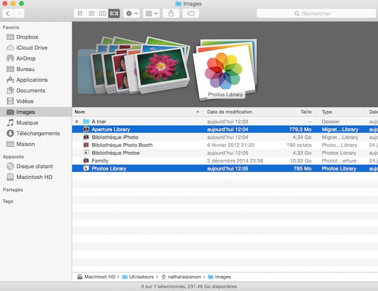The height and width of the screenshot is (291, 378).
Task: Select Macintosh HD under Appareils
Action: coord(36,177)
